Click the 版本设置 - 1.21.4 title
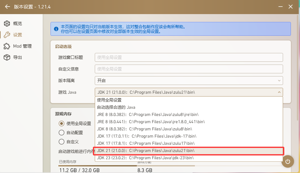300x173 pixels. [32, 7]
